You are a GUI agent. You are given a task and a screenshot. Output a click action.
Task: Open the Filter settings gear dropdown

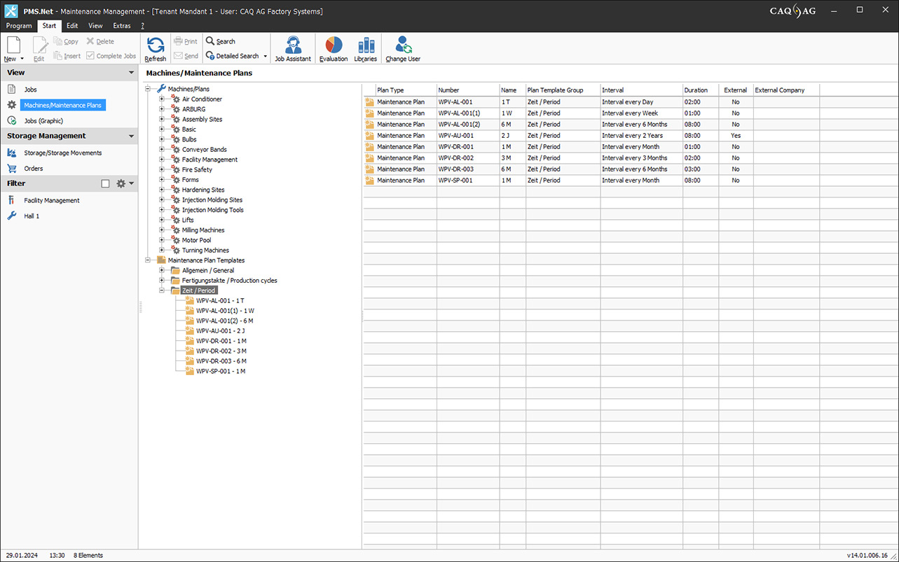click(x=125, y=183)
